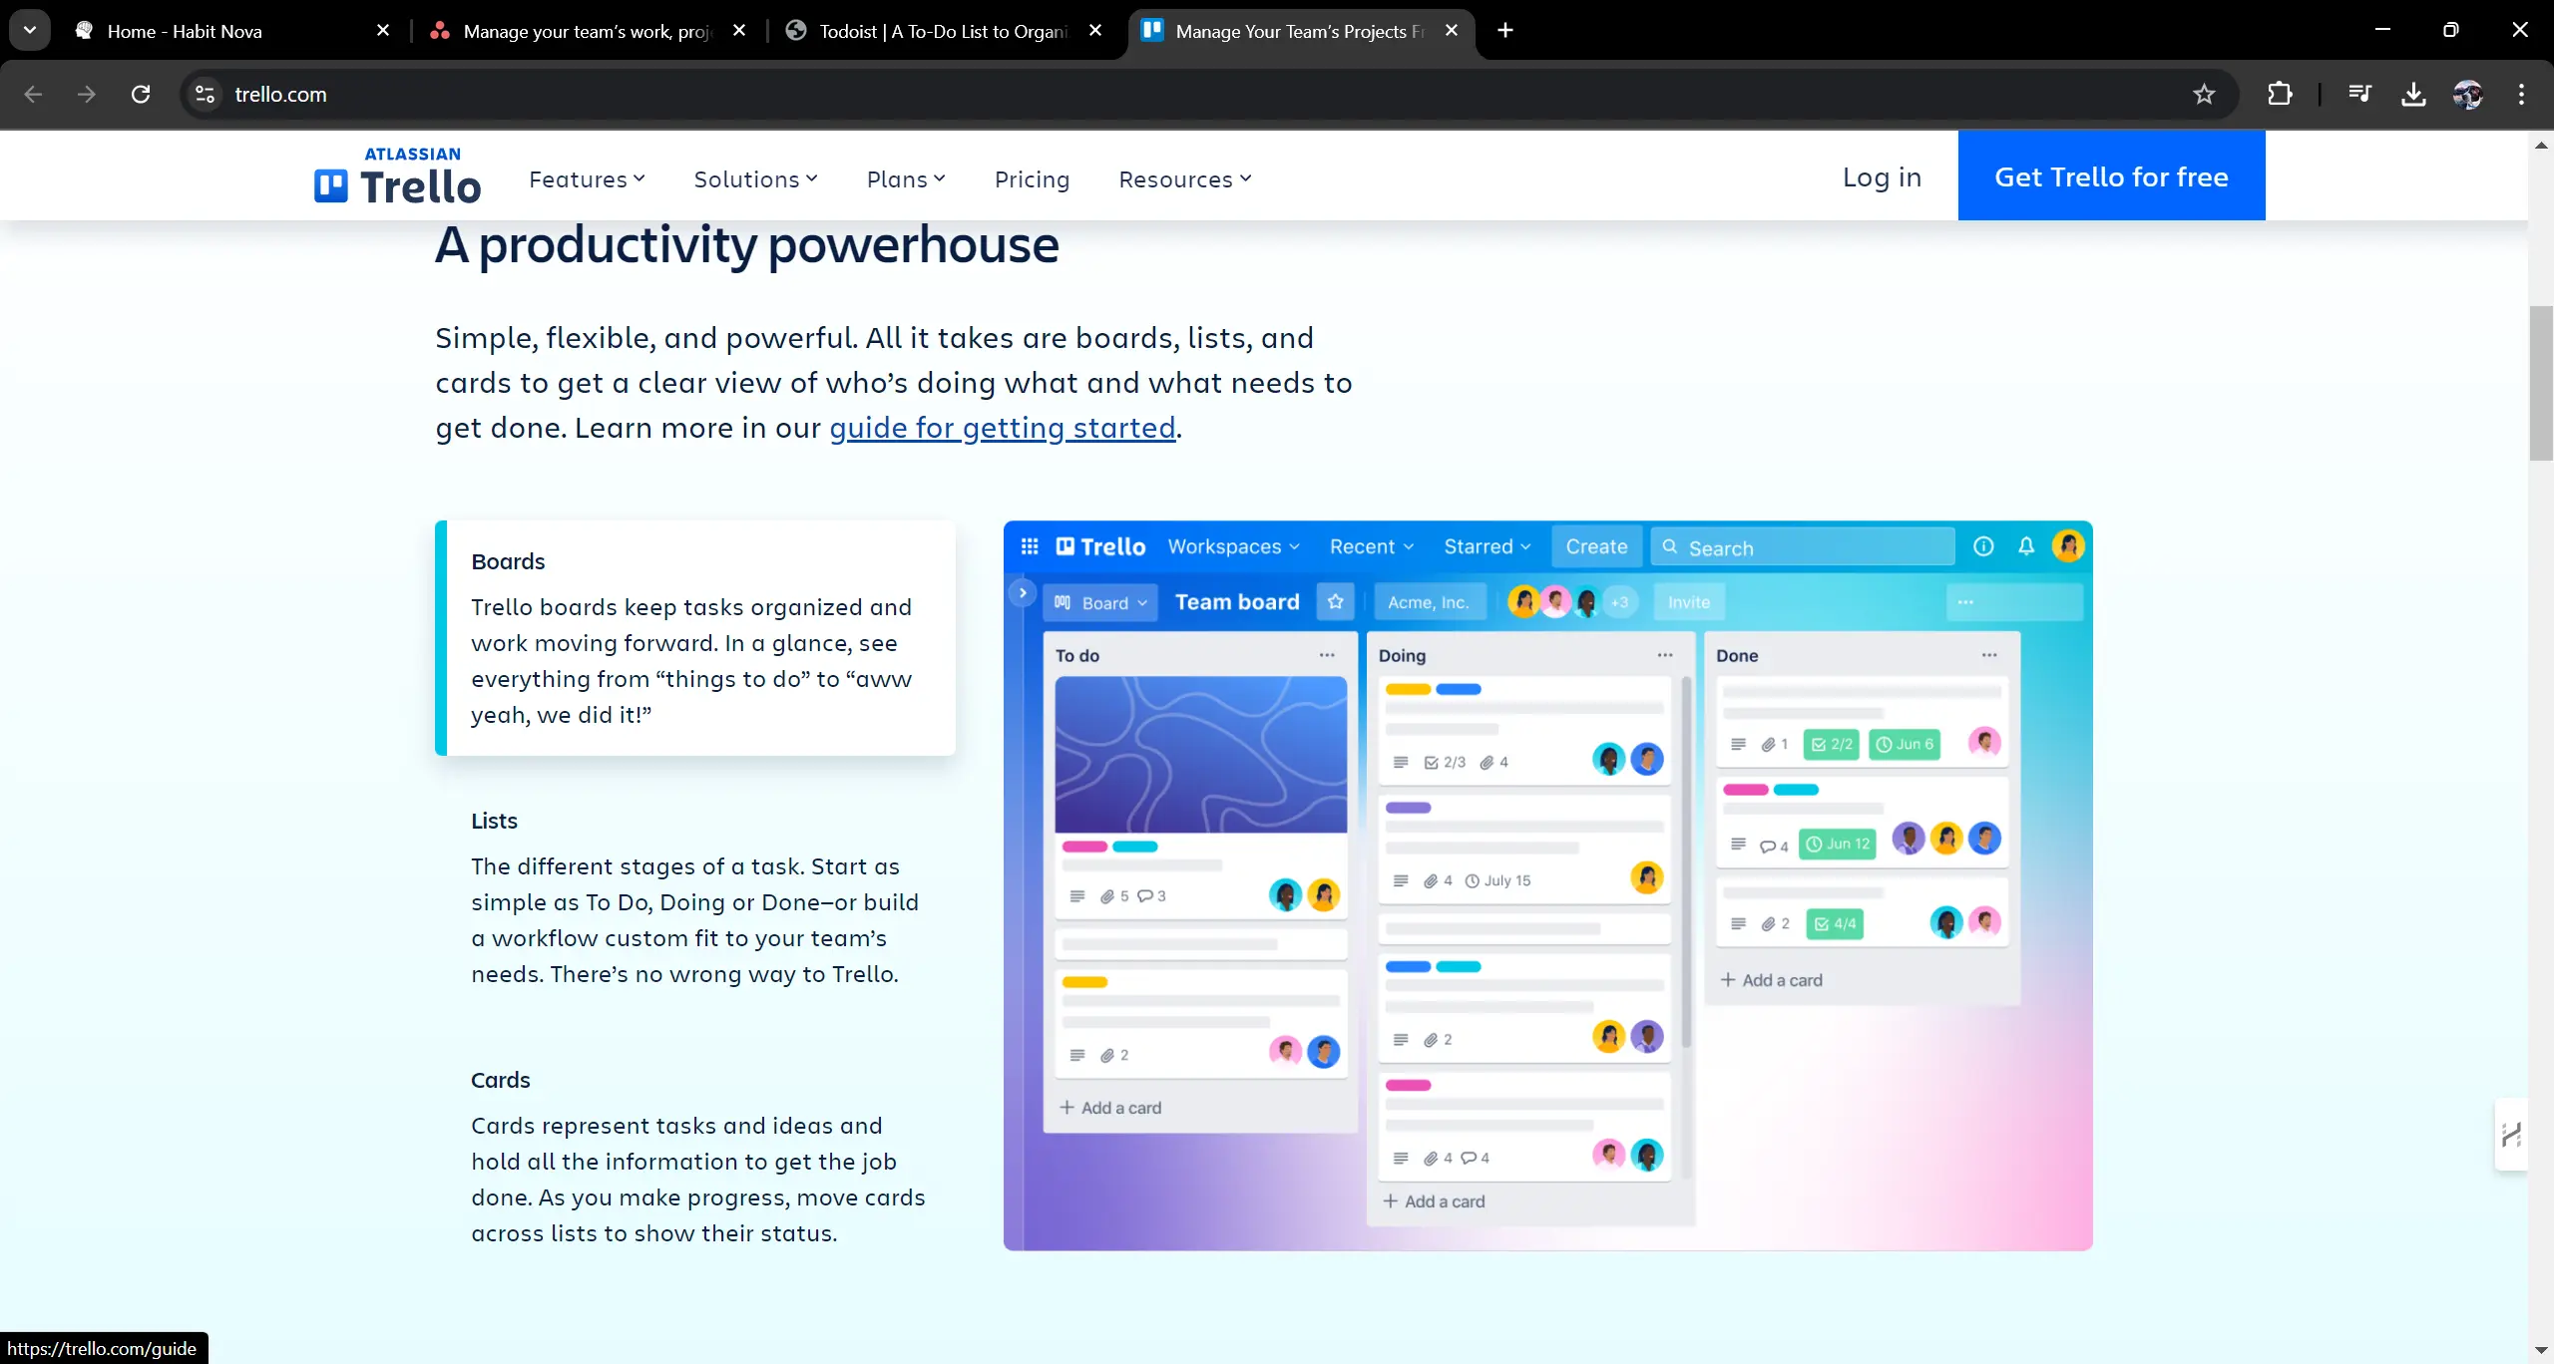The image size is (2554, 1364).
Task: Open the guide for getting started link
Action: coord(1003,428)
